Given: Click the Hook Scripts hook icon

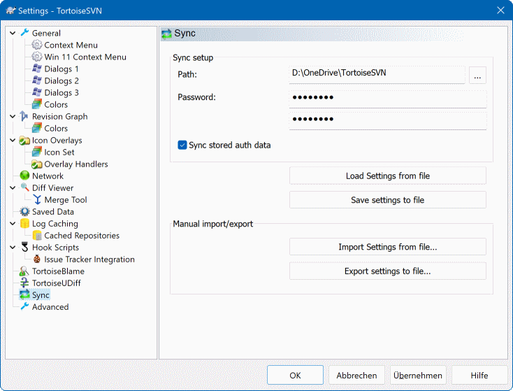Looking at the screenshot, I should click(24, 247).
